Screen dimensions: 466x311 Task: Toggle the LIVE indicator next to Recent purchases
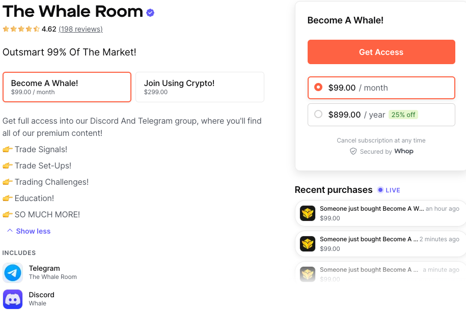click(x=389, y=190)
